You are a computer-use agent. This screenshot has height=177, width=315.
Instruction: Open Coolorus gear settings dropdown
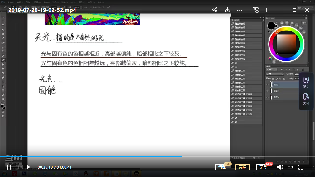coord(304,23)
